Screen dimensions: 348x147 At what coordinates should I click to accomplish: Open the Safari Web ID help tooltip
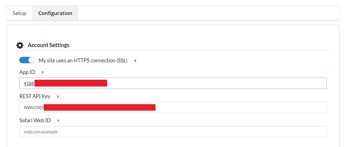[x=58, y=121]
